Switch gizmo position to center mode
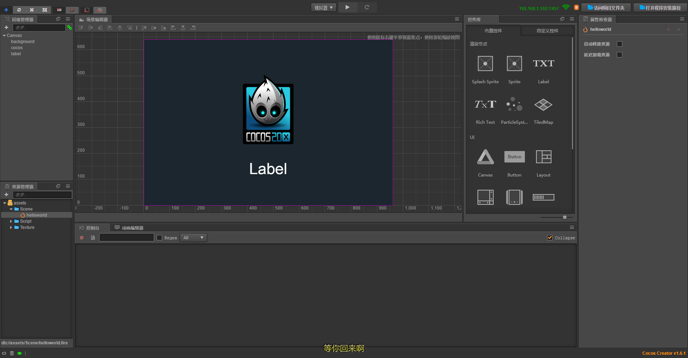The height and width of the screenshot is (358, 688). tap(72, 10)
